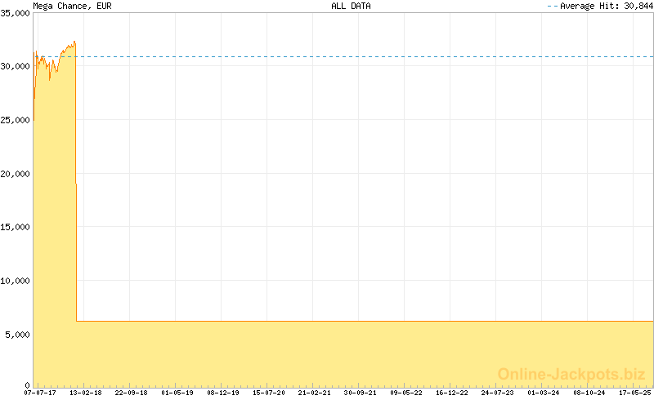Select the "ALL DATA" heading label

point(351,6)
